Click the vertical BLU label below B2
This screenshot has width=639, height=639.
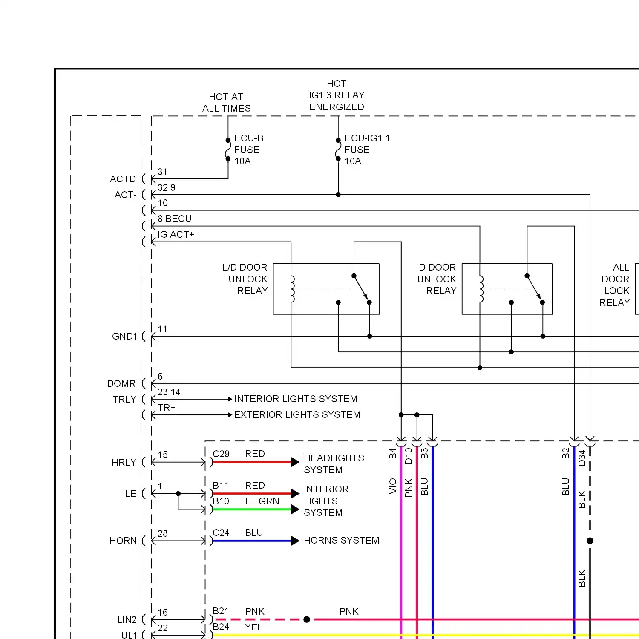pyautogui.click(x=566, y=487)
